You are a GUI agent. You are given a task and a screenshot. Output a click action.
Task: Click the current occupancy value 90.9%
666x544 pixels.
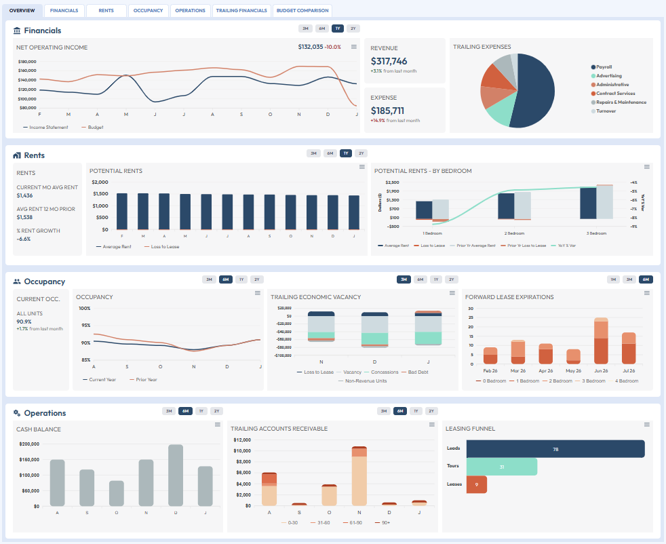(x=24, y=322)
